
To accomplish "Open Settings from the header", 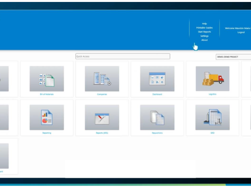I will [204, 36].
